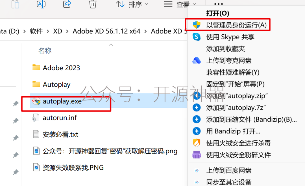This screenshot has height=186, width=305.
Task: Click Bandizip icon beside 用 Bandizip 打开
Action: (x=197, y=131)
